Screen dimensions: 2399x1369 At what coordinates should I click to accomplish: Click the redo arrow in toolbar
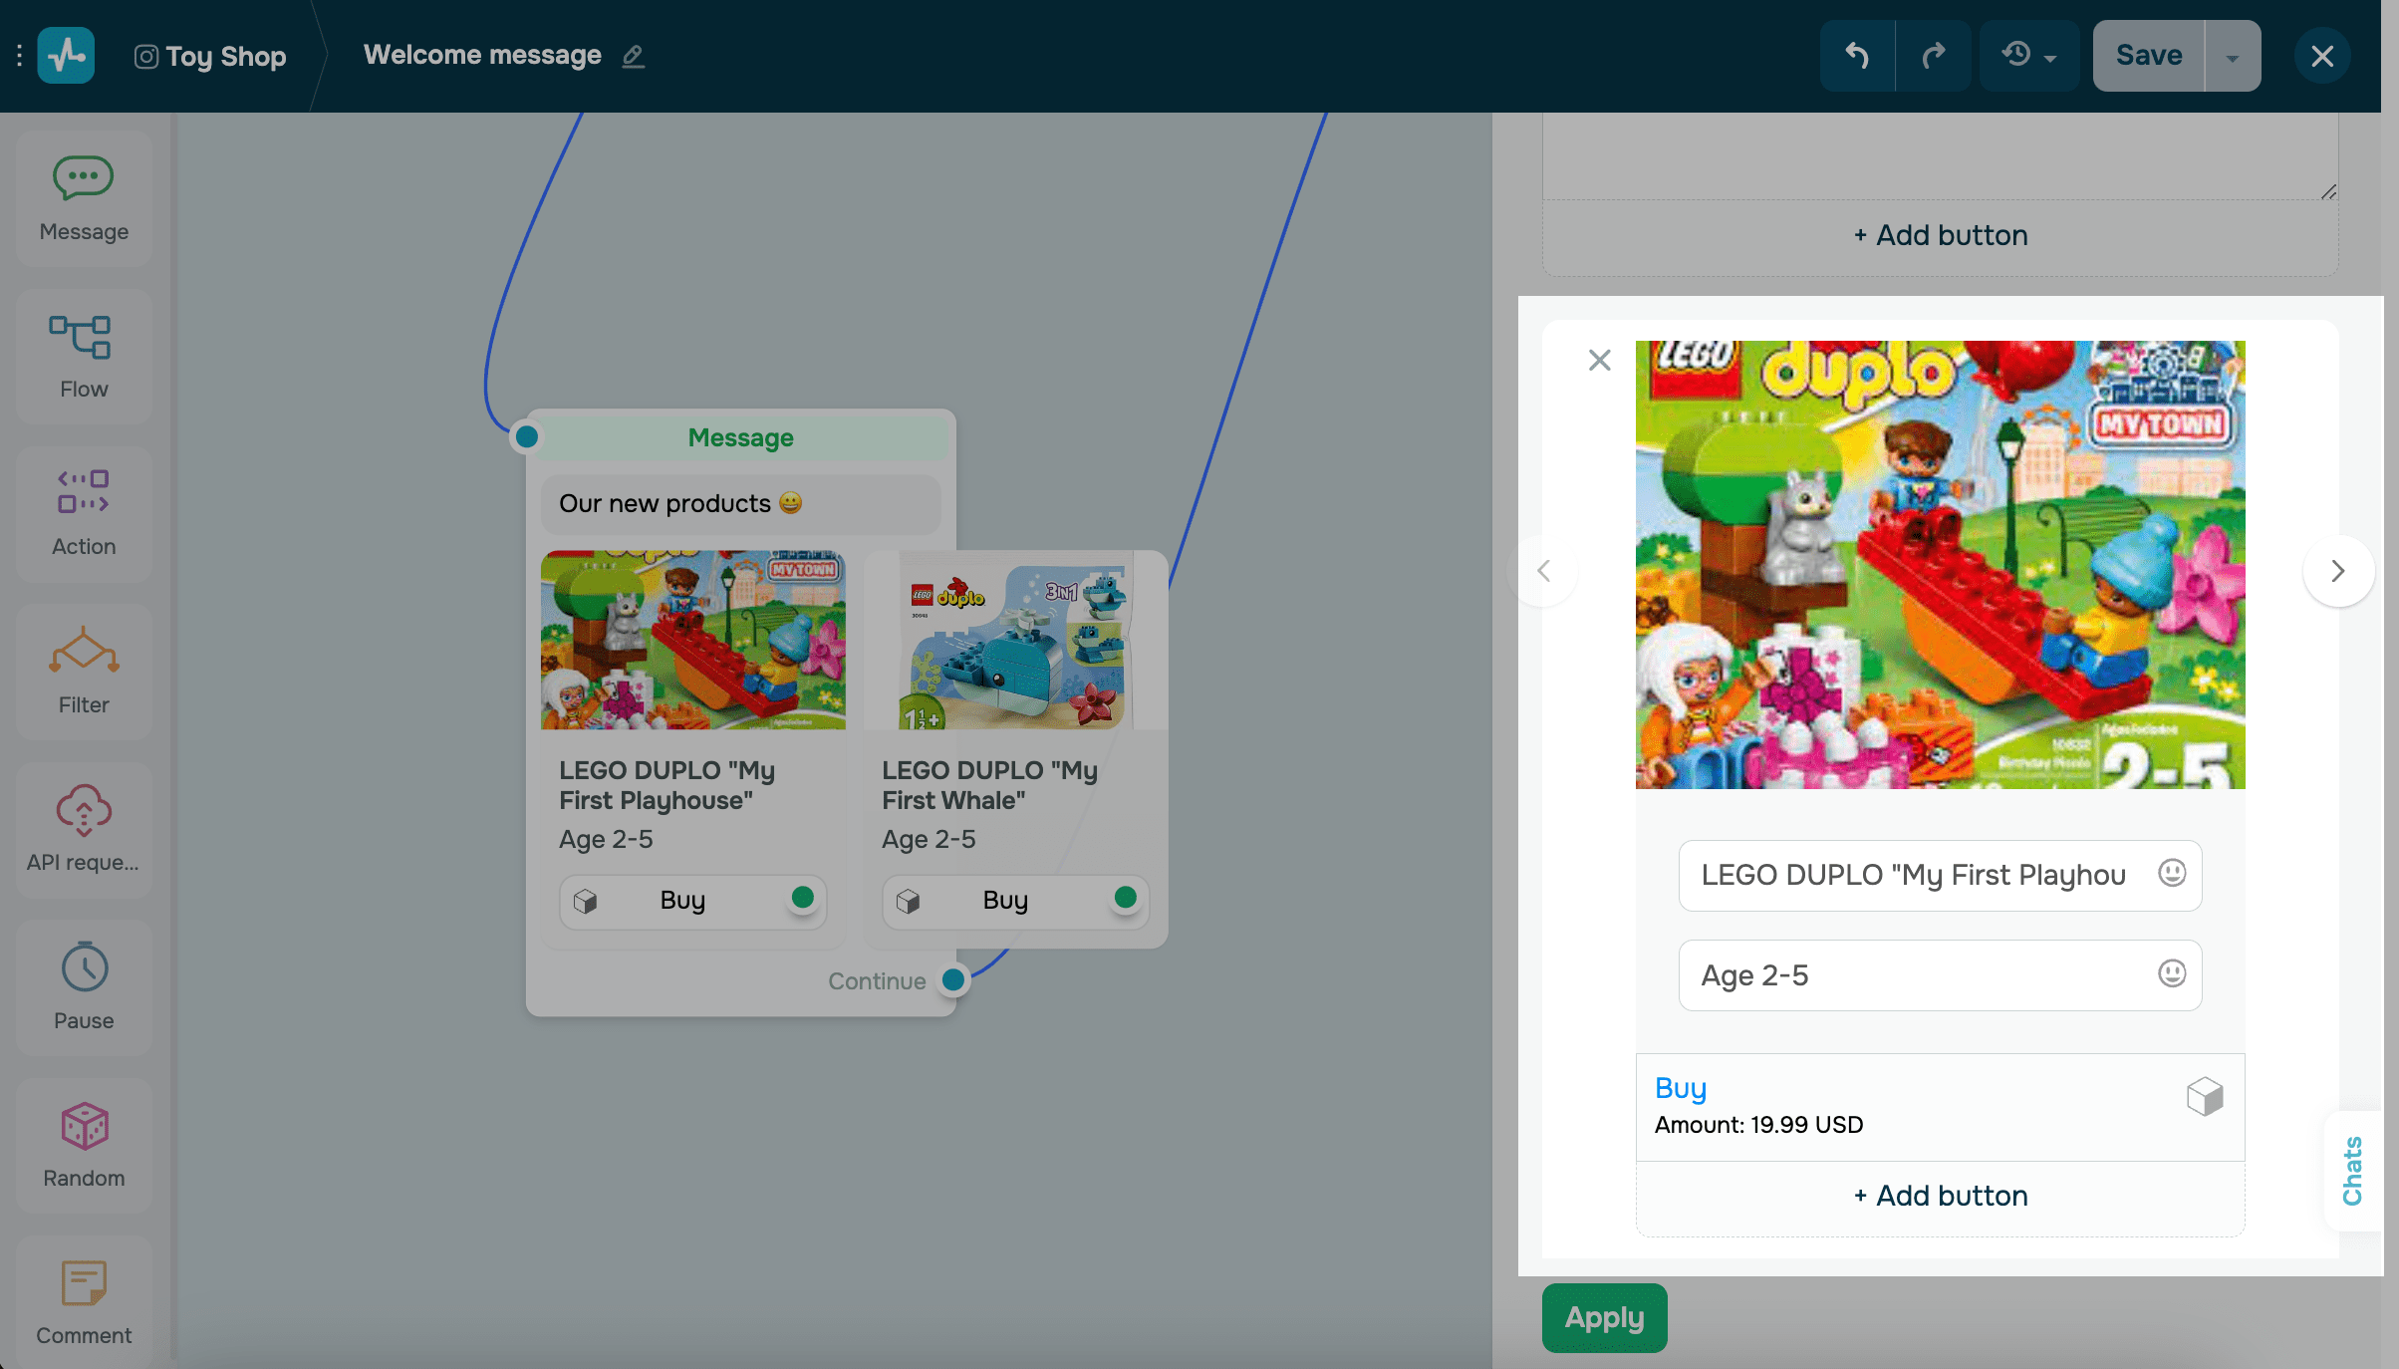pyautogui.click(x=1933, y=56)
